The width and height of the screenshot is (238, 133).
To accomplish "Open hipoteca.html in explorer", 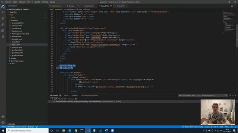I will tap(17, 31).
